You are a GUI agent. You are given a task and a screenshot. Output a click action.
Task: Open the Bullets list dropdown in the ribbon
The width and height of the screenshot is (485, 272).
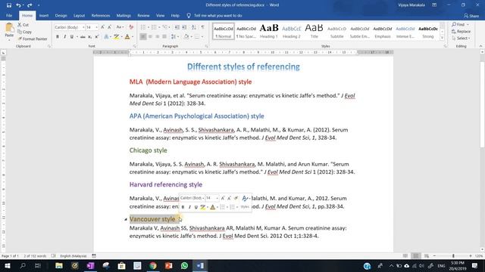(x=148, y=27)
